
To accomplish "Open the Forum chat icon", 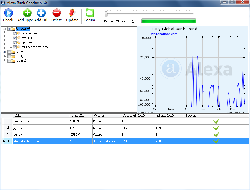I will pyautogui.click(x=90, y=13).
